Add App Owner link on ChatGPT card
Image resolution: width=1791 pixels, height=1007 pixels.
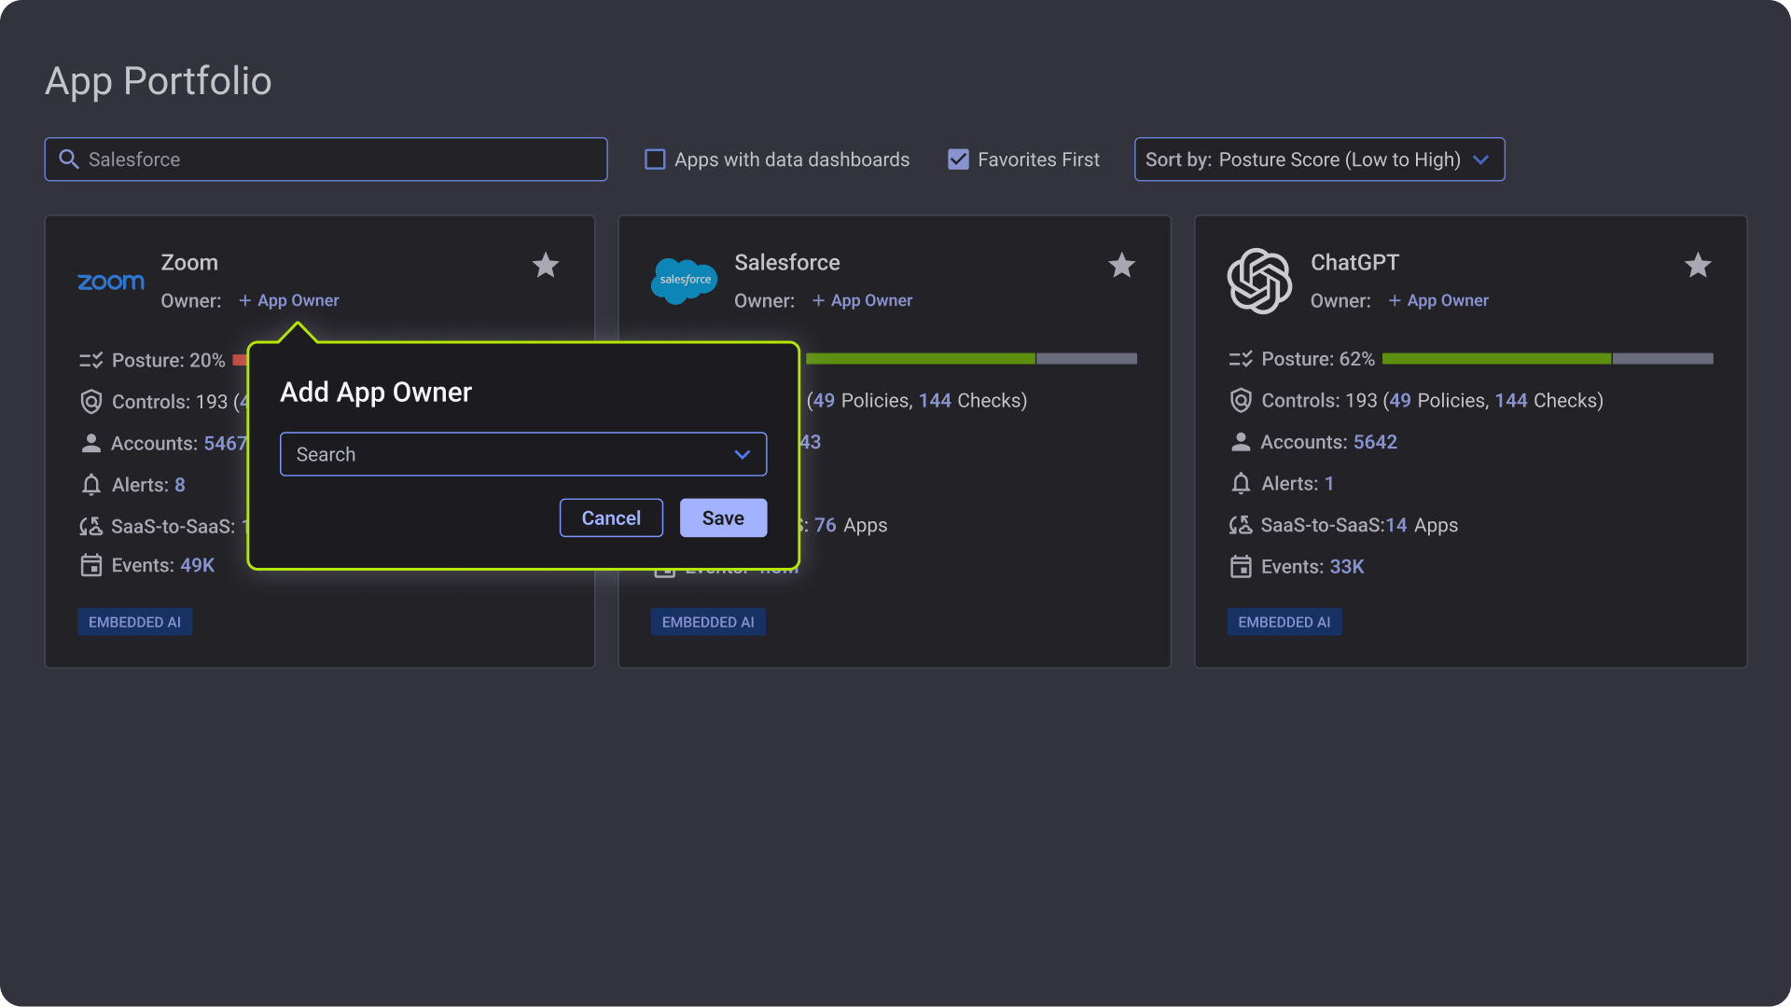(x=1438, y=301)
